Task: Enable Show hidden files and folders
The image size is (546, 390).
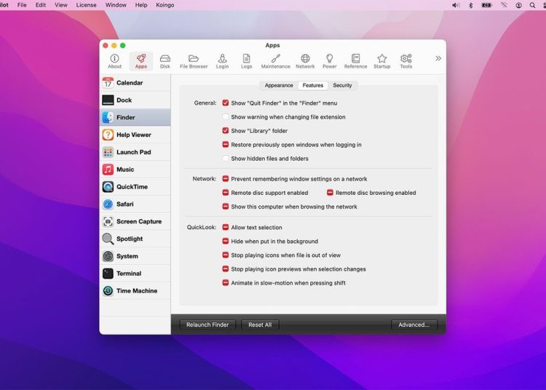Action: click(226, 159)
